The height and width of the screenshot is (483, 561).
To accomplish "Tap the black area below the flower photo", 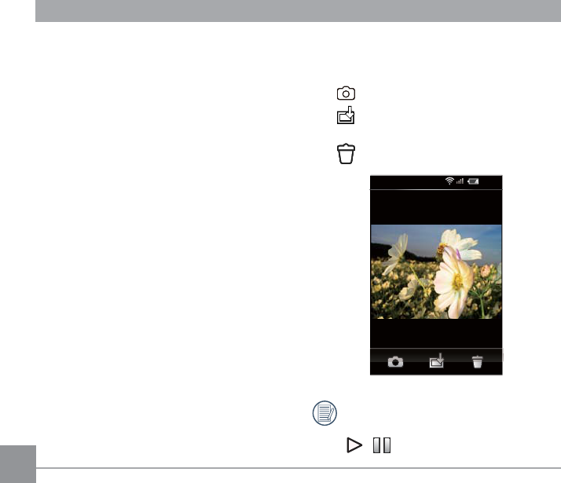I will click(x=436, y=333).
